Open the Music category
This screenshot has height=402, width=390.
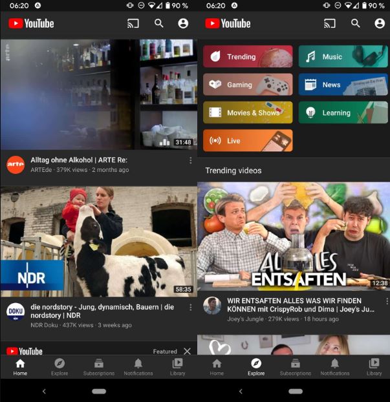343,57
